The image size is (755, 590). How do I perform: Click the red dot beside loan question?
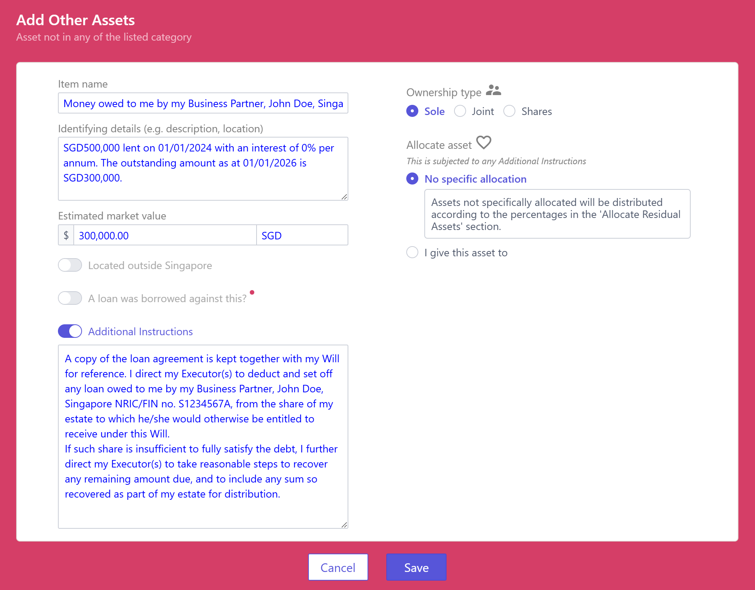click(x=252, y=292)
